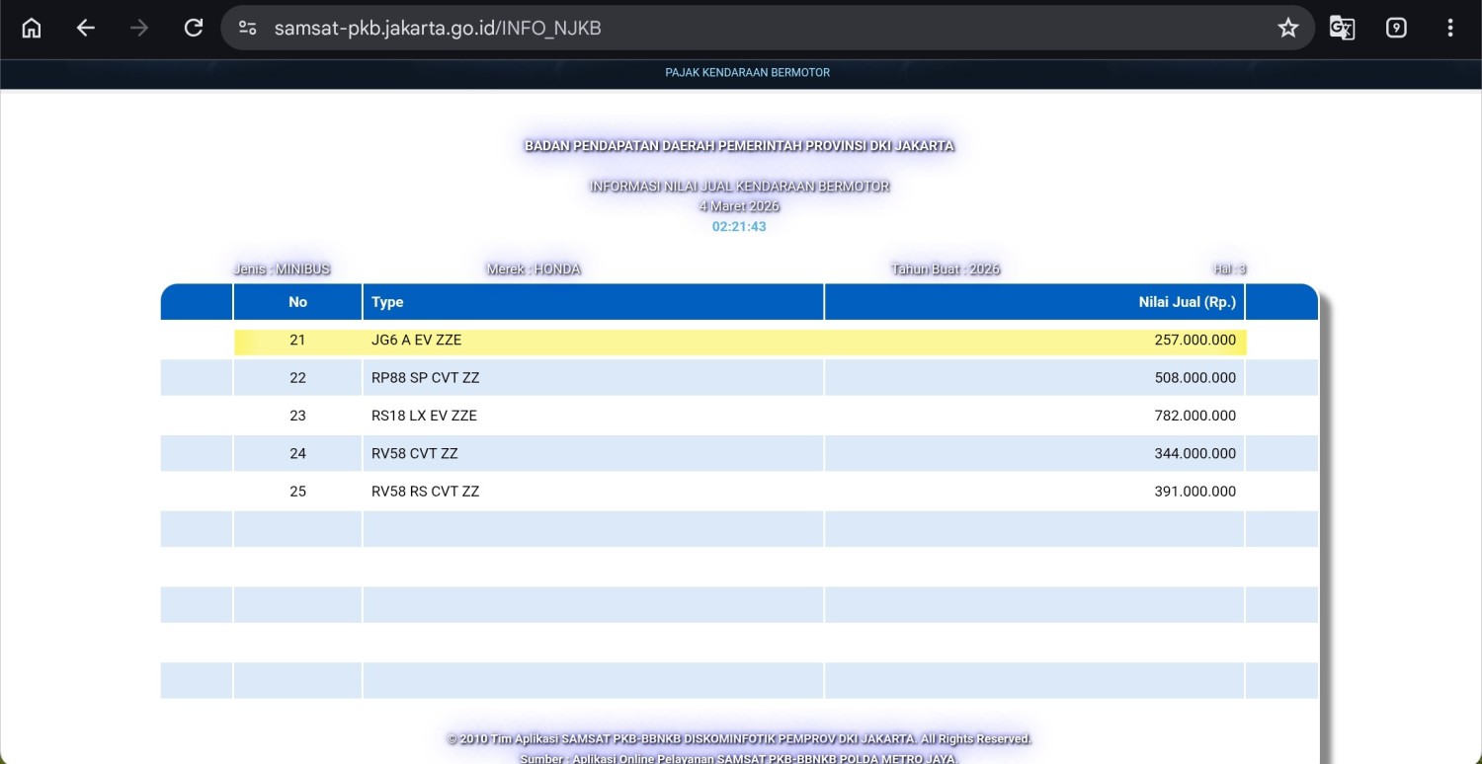Open the browser three-dot menu
This screenshot has height=764, width=1482.
pyautogui.click(x=1449, y=28)
